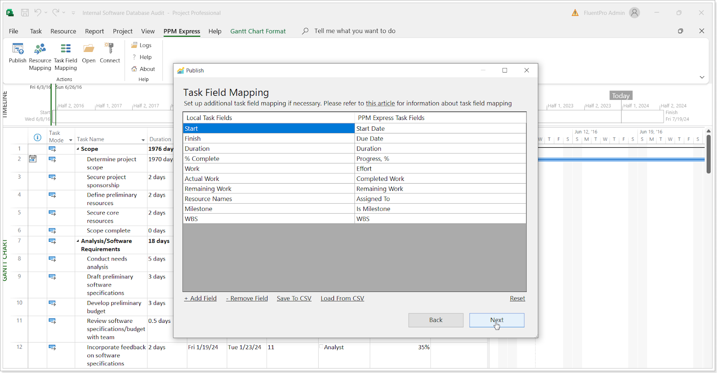Collapse the Scope summary task

pyautogui.click(x=78, y=149)
